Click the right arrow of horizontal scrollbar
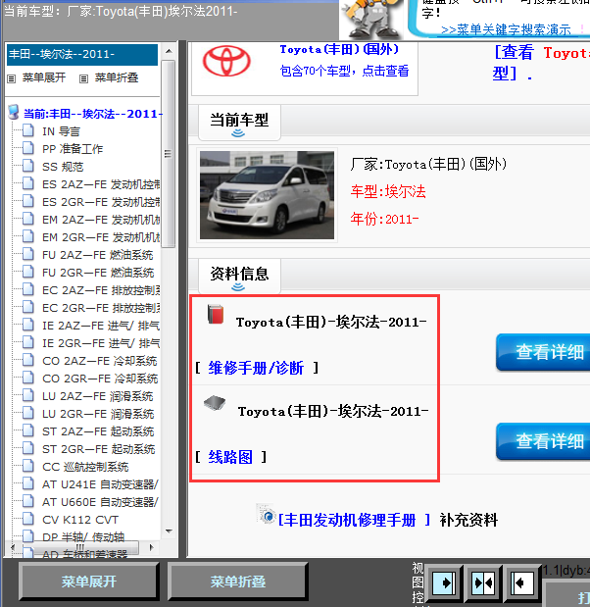 point(152,547)
